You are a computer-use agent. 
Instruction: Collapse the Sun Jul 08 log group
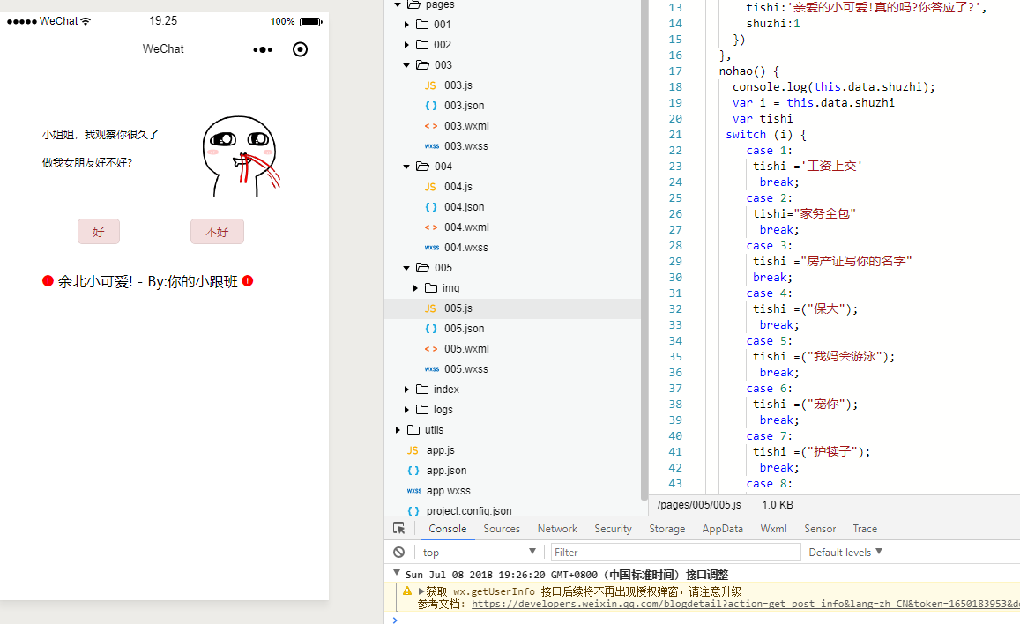(x=396, y=573)
